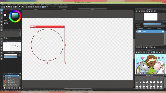The height and width of the screenshot is (93, 166).
Task: Open the Cloud menu
Action: point(62,5)
